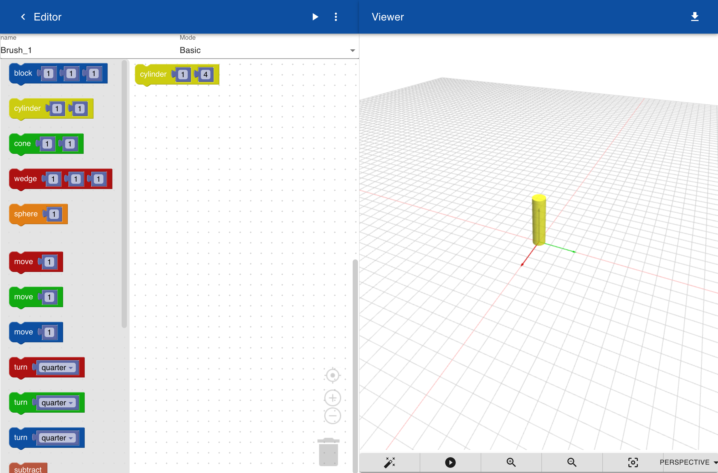
Task: Edit the workspace cylinder's height value 4
Action: point(206,75)
